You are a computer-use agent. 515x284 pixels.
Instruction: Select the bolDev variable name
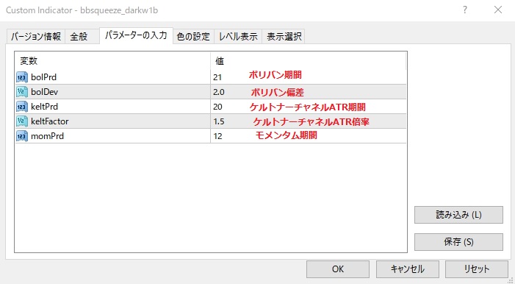[44, 92]
